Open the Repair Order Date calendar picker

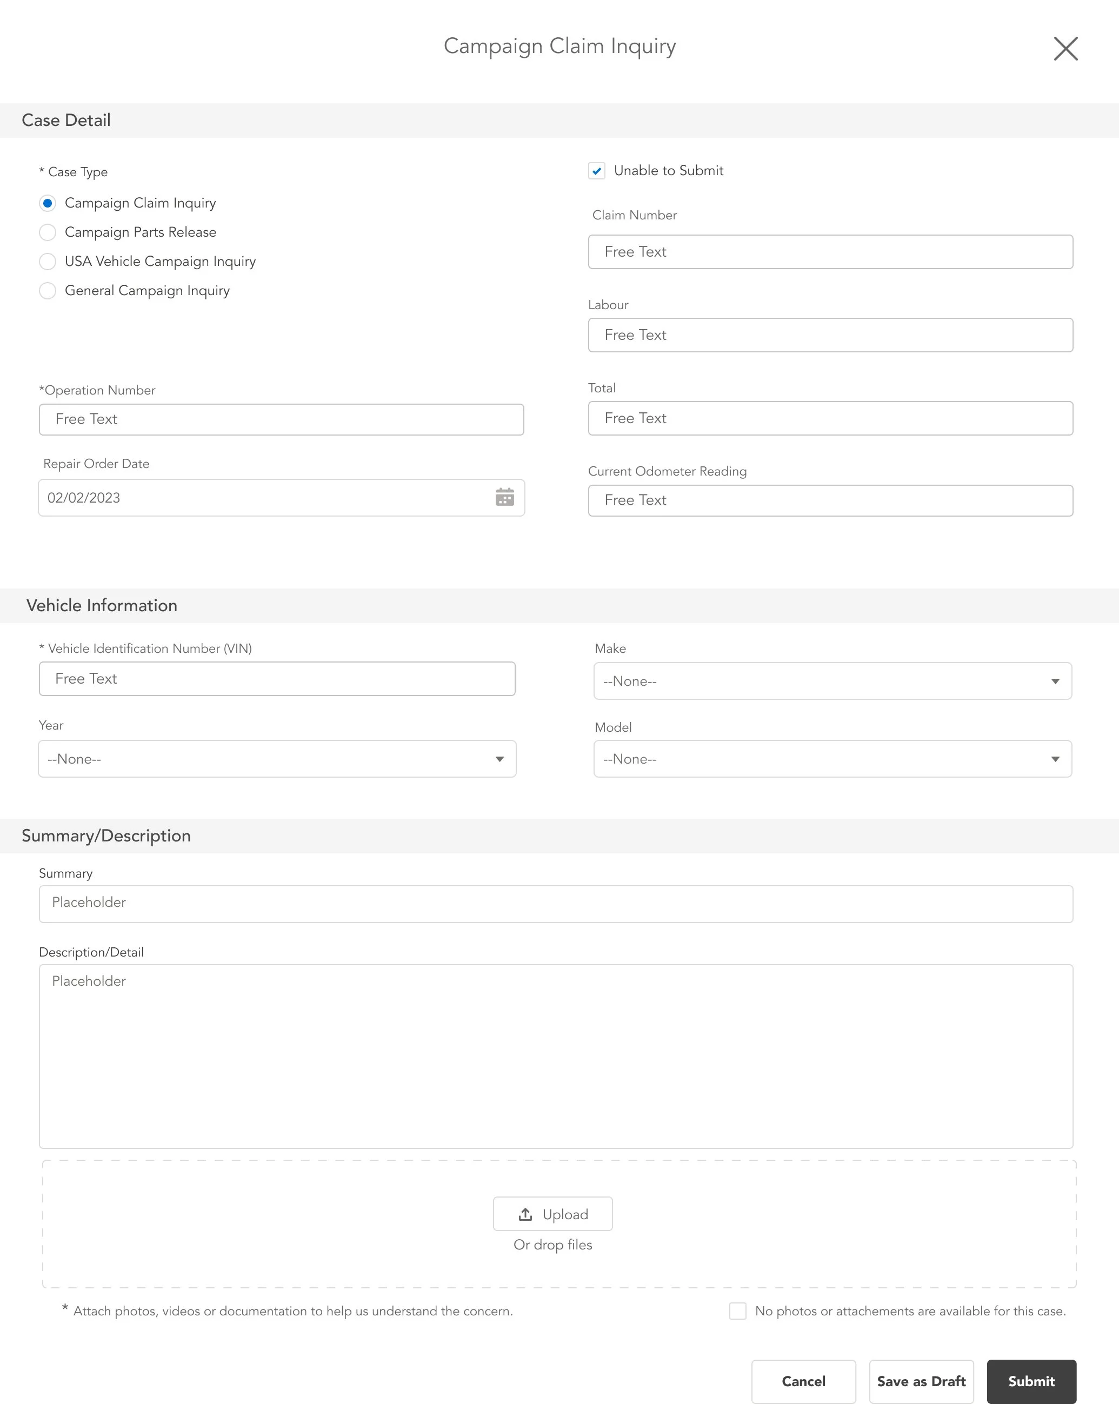(504, 498)
